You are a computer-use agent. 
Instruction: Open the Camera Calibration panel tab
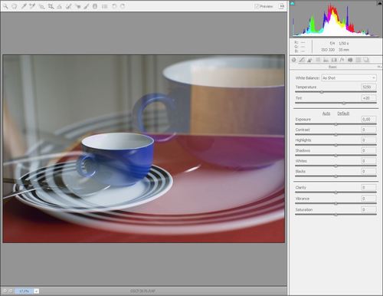tap(350, 60)
